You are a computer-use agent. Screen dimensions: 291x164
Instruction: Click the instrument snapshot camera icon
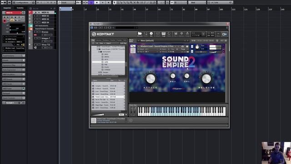click(x=182, y=46)
